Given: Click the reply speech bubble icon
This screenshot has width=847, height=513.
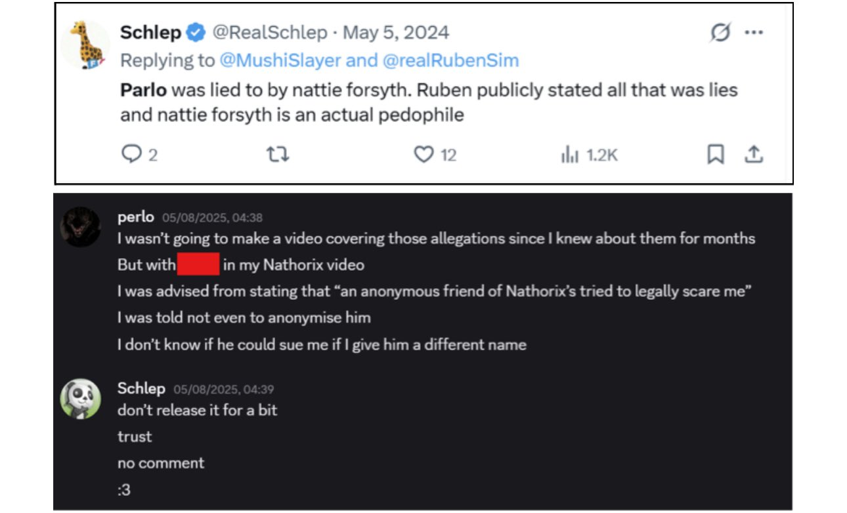Looking at the screenshot, I should 132,154.
